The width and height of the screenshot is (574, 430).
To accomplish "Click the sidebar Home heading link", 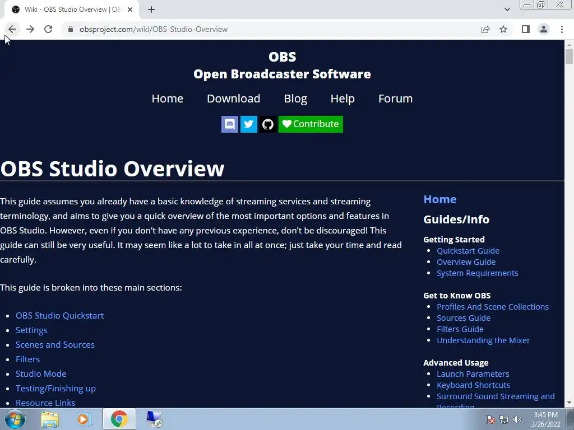I will [x=440, y=199].
